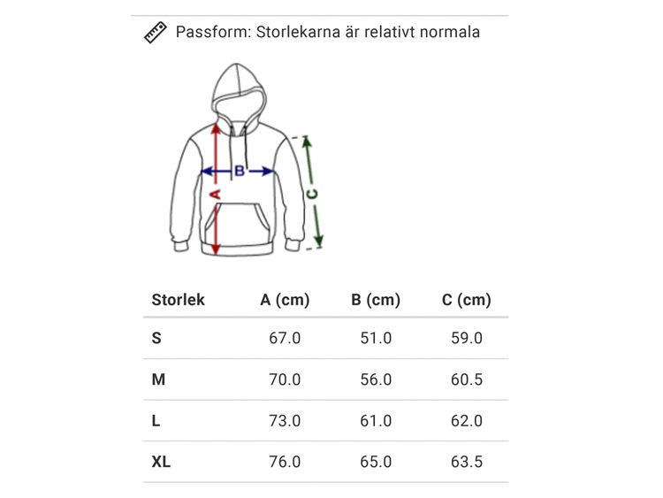Choose size L row label

(x=156, y=421)
